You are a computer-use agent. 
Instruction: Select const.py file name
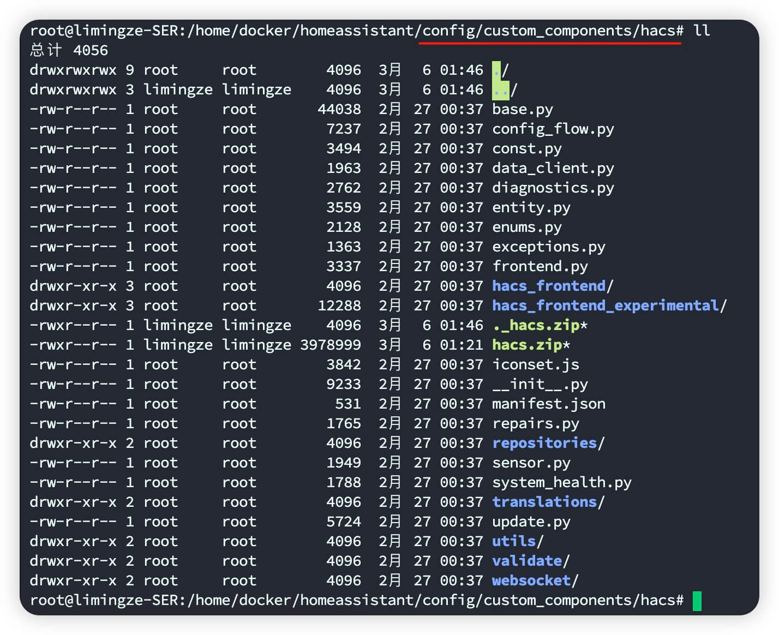(x=526, y=149)
